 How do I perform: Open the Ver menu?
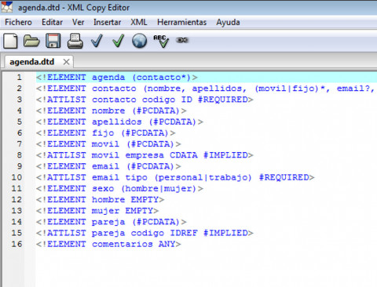pos(78,22)
